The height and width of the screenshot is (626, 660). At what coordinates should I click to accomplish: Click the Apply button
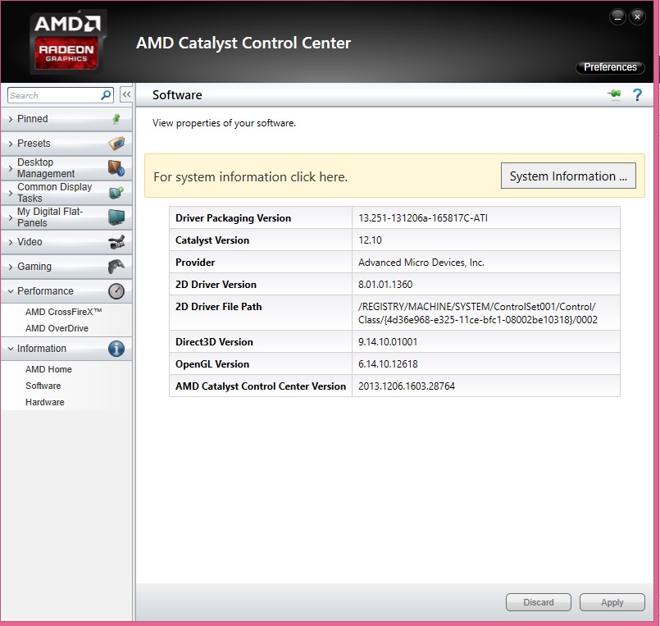(x=612, y=602)
